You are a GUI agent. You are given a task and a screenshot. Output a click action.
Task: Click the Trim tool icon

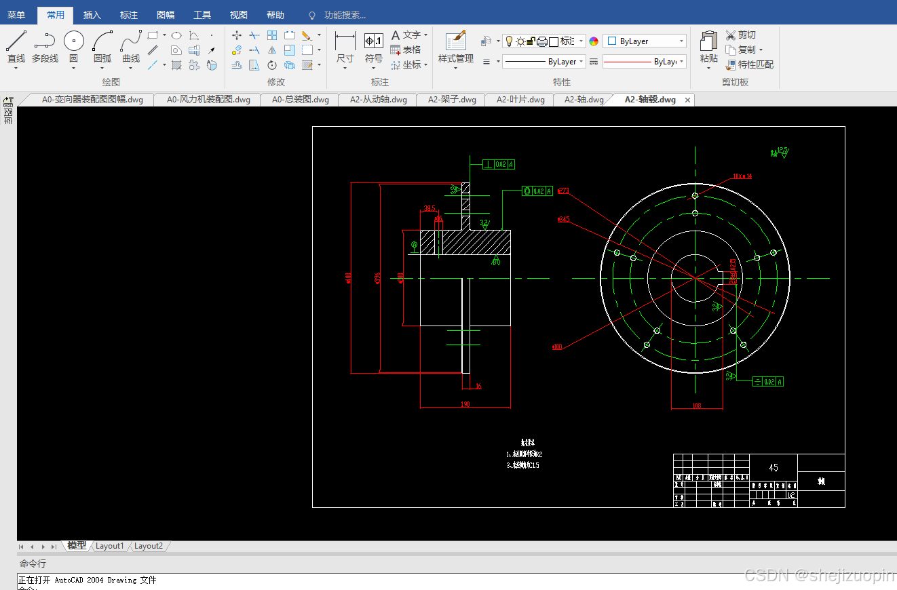click(x=254, y=35)
